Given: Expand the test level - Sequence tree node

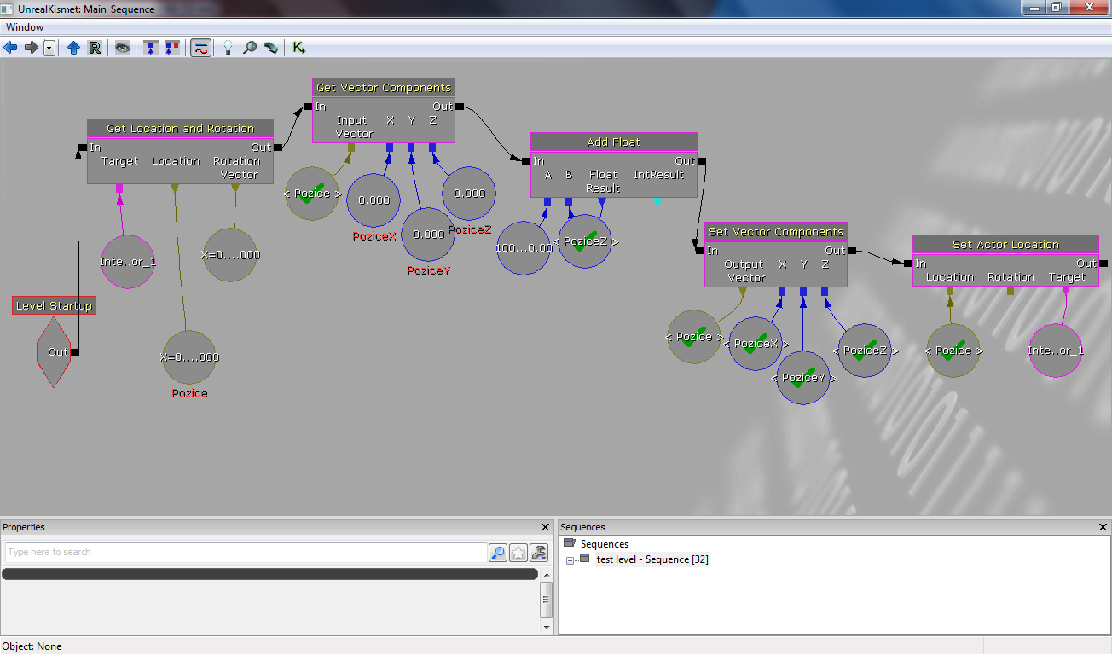Looking at the screenshot, I should (570, 559).
